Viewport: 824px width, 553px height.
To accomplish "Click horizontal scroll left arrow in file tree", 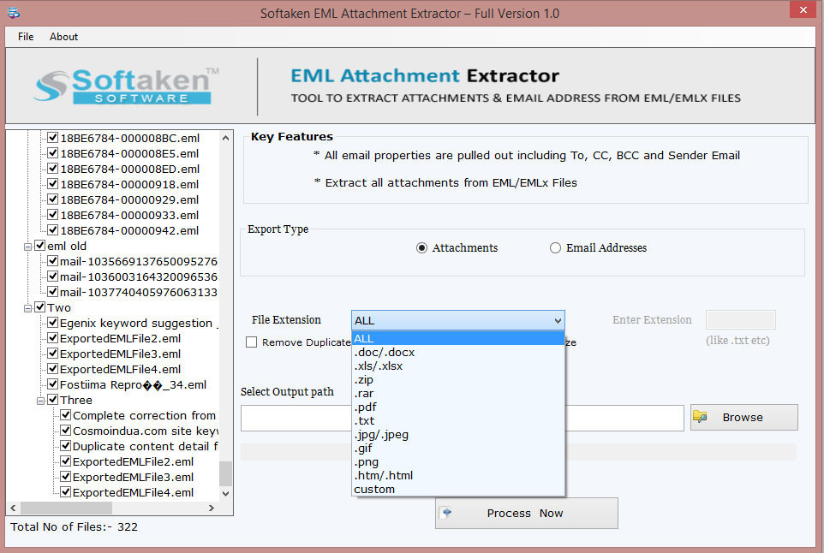I will pos(13,508).
